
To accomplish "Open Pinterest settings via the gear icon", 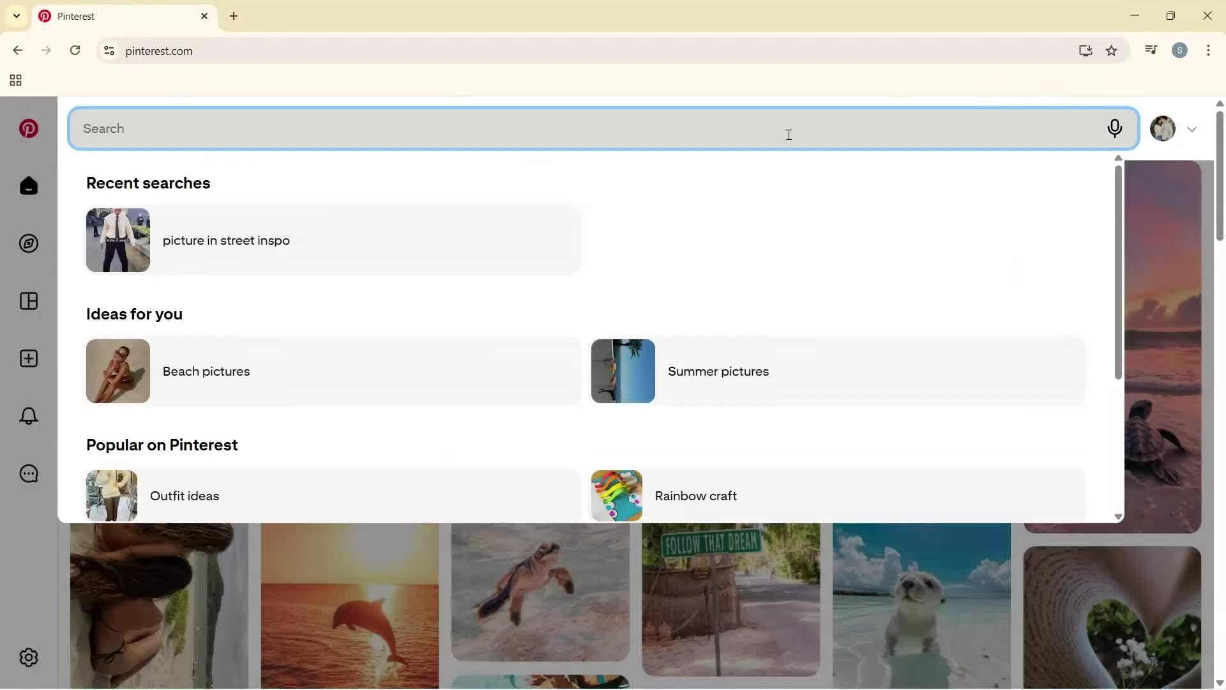I will pos(28,657).
